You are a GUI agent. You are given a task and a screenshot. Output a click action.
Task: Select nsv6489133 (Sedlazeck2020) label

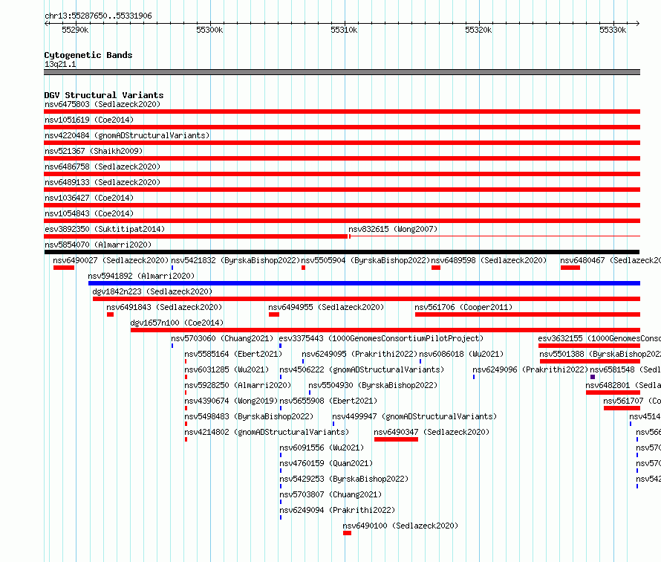pos(102,182)
